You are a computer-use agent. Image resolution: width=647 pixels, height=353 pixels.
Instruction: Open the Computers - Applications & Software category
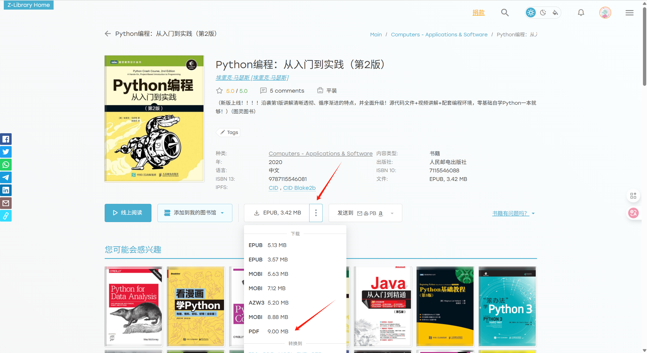(320, 153)
